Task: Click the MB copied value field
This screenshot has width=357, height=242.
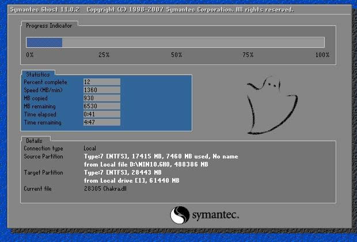Action: pyautogui.click(x=101, y=98)
